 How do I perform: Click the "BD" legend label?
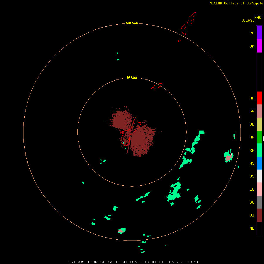point(252,124)
